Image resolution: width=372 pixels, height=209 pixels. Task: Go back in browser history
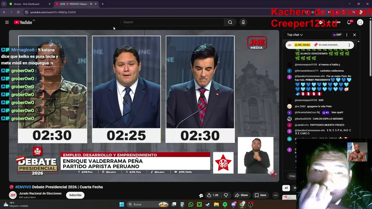coord(4,12)
